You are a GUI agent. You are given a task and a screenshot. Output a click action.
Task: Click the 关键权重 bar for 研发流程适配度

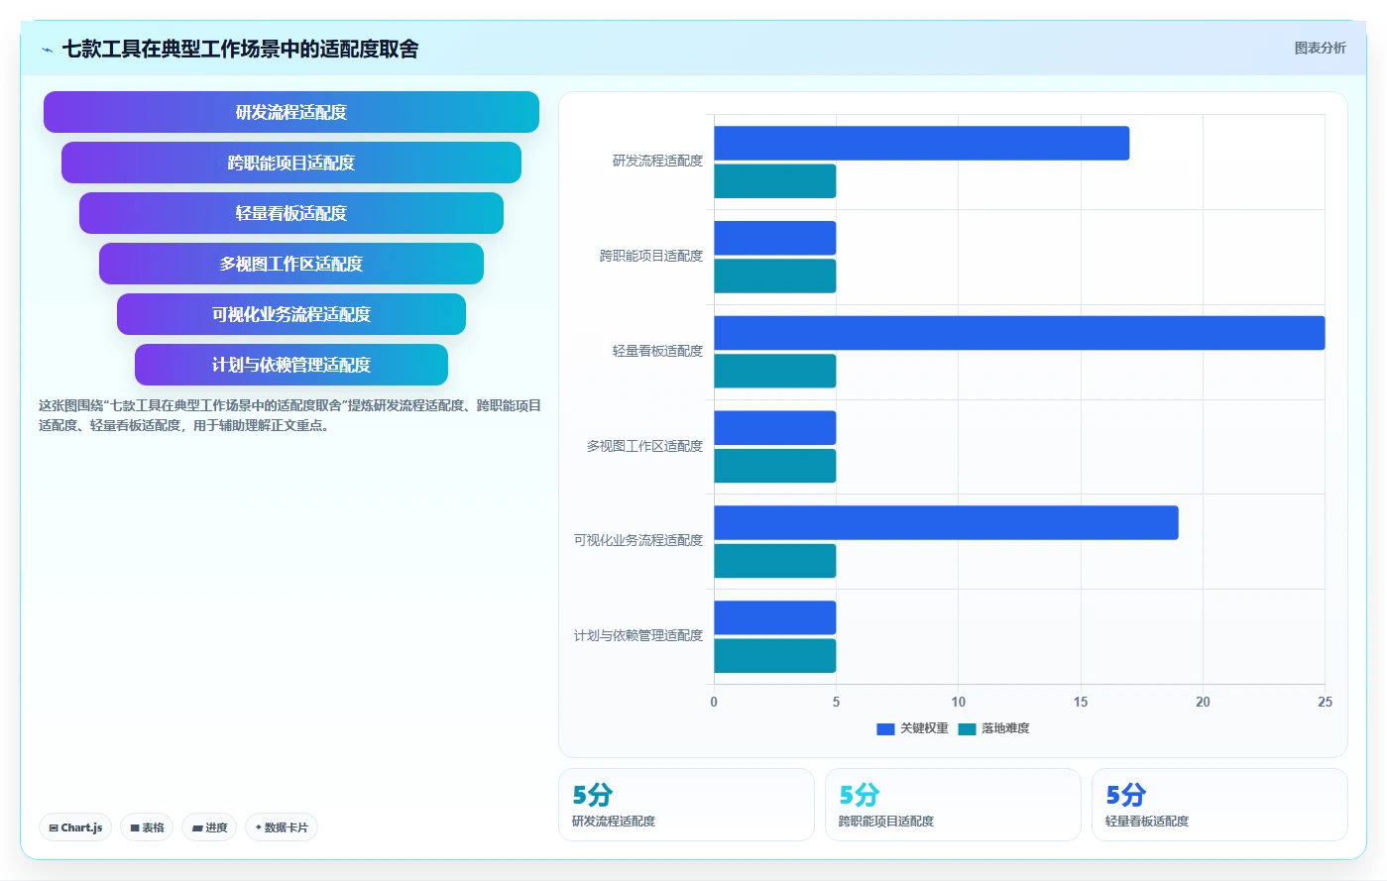click(x=921, y=143)
